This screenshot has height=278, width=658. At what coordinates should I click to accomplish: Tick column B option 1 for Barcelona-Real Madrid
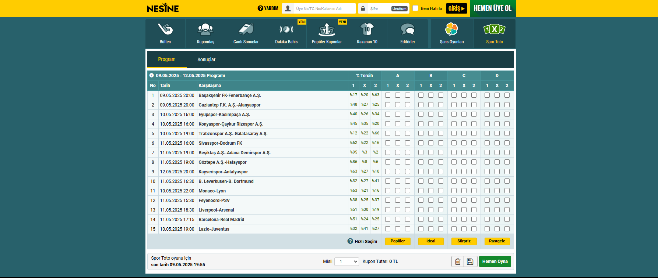click(421, 219)
